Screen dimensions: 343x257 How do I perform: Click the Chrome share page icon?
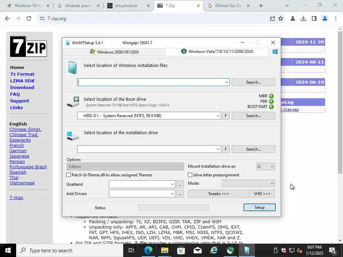[x=272, y=19]
